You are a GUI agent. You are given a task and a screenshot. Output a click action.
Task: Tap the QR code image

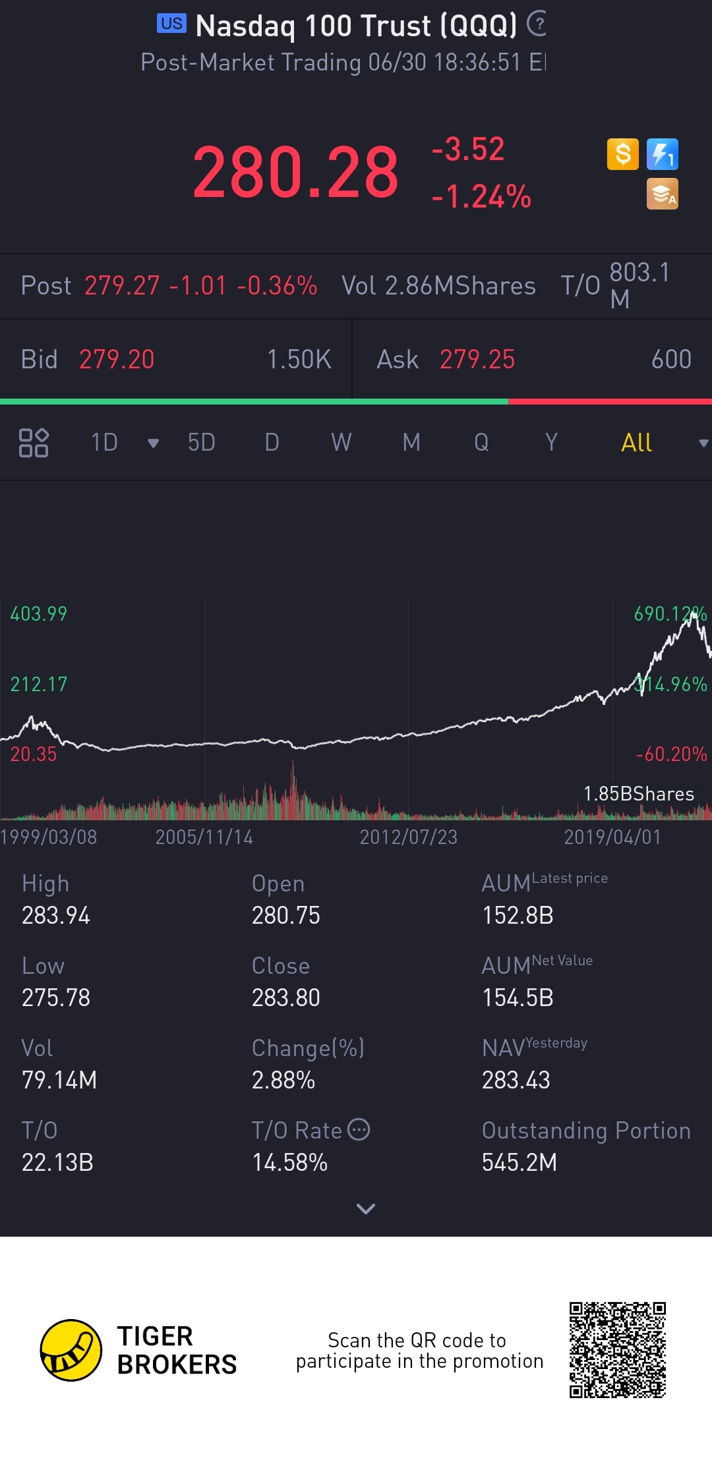[618, 1350]
